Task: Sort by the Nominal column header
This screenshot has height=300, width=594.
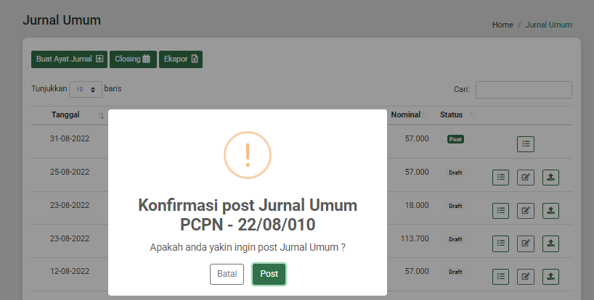Action: pos(406,115)
